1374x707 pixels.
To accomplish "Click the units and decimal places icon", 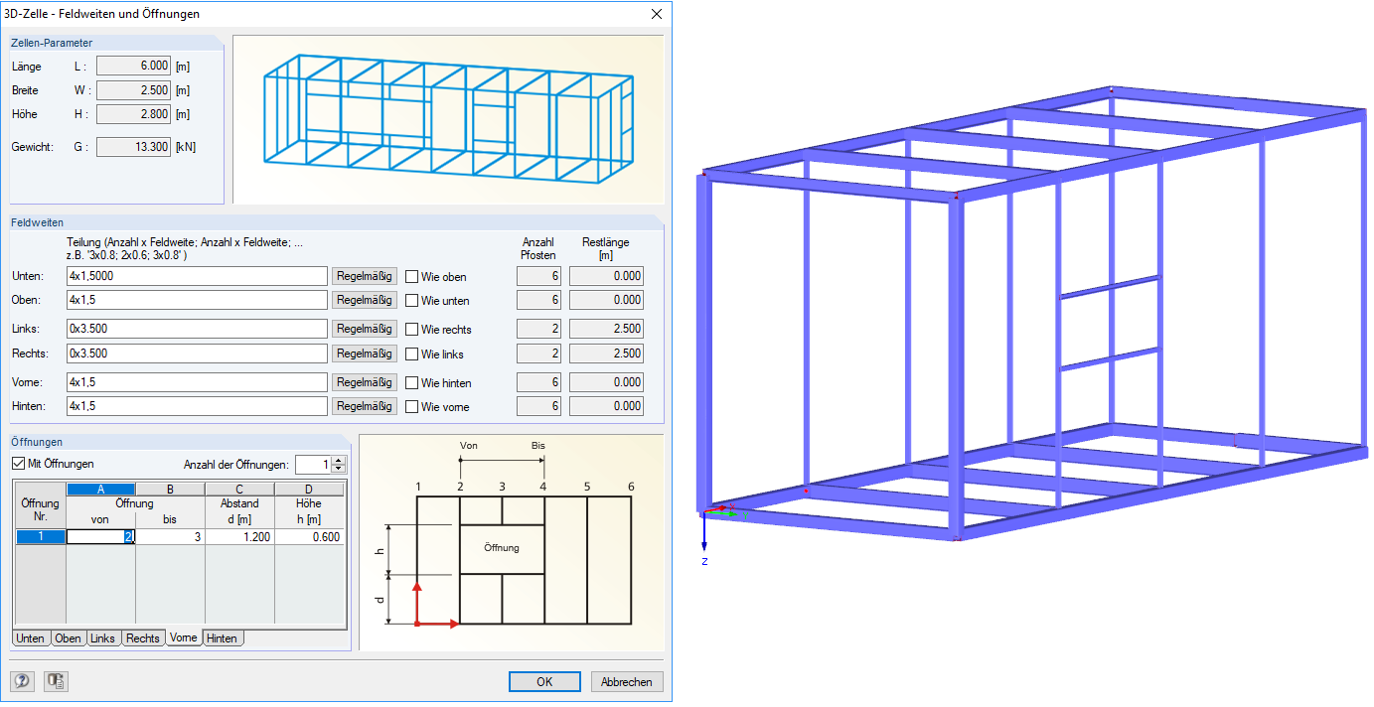I will pyautogui.click(x=56, y=681).
